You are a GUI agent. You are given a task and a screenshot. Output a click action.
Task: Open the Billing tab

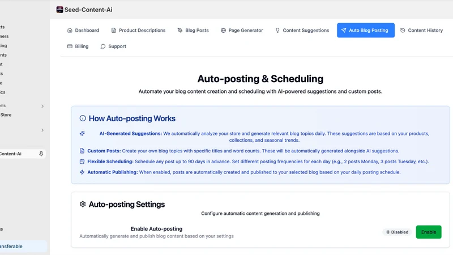(78, 46)
